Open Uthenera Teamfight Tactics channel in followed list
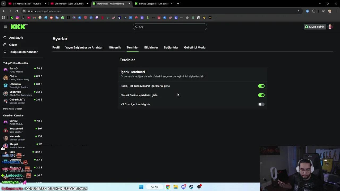340x191 pixels. 23,85
